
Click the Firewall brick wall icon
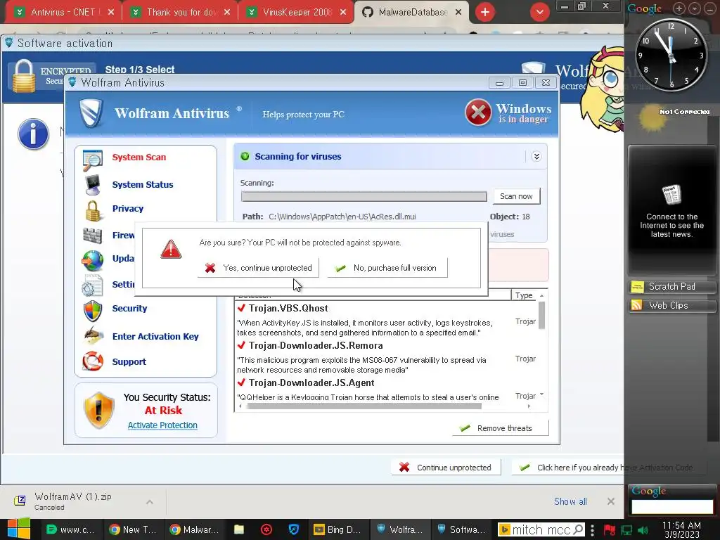tap(92, 236)
